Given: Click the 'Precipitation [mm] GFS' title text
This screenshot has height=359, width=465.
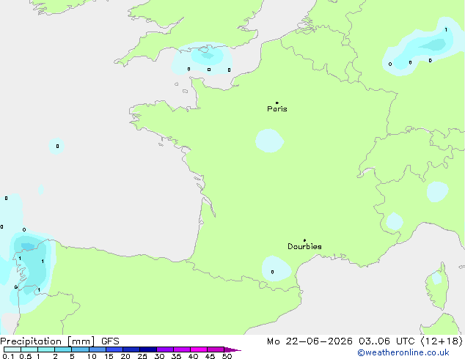Looking at the screenshot, I should [59, 341].
